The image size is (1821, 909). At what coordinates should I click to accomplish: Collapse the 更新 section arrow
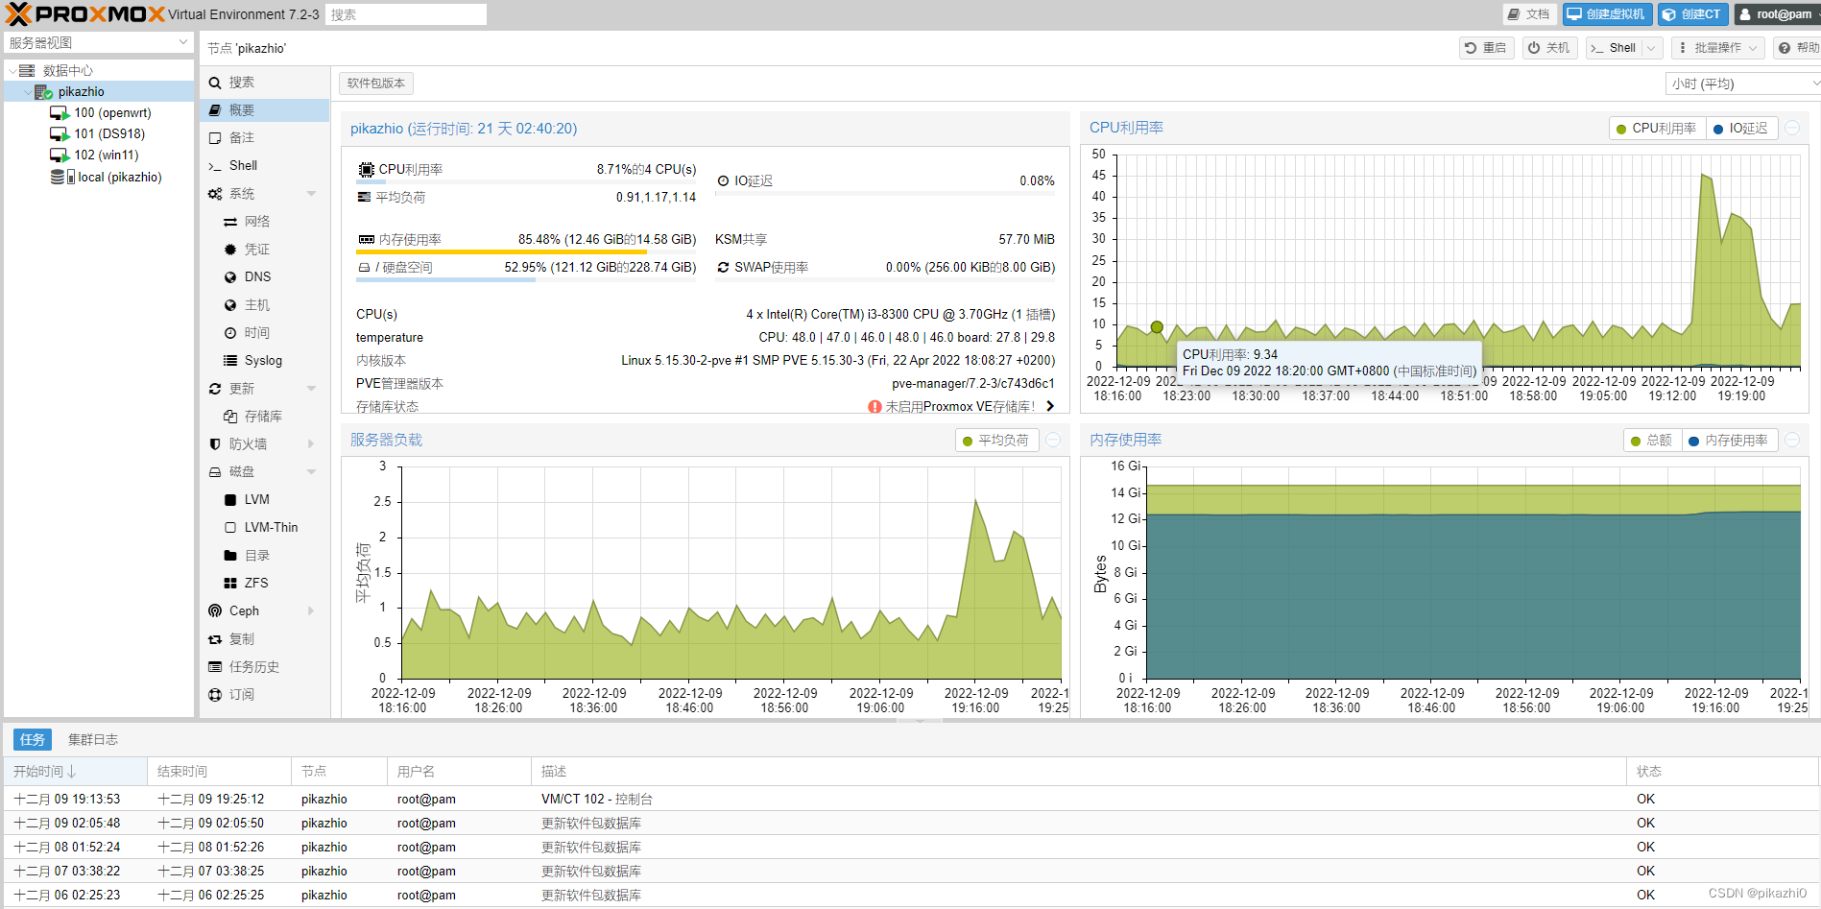311,389
